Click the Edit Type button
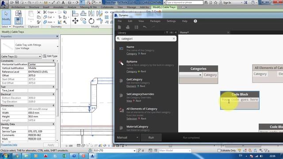 50,56
